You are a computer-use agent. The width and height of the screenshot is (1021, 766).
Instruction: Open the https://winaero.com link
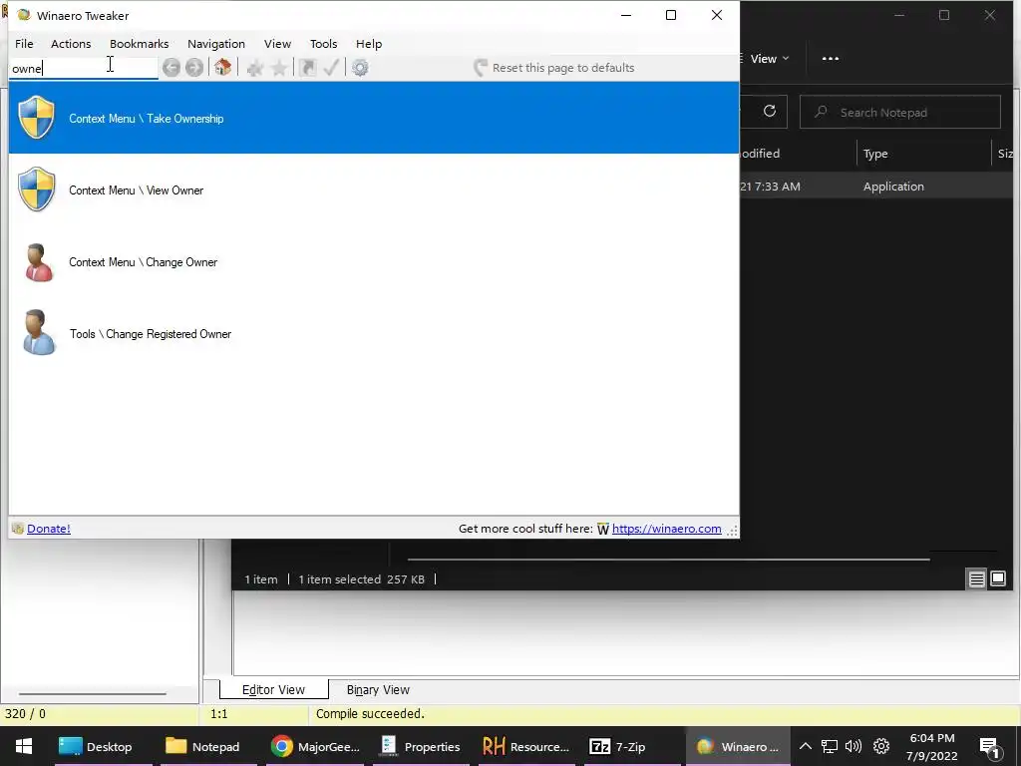pos(667,529)
